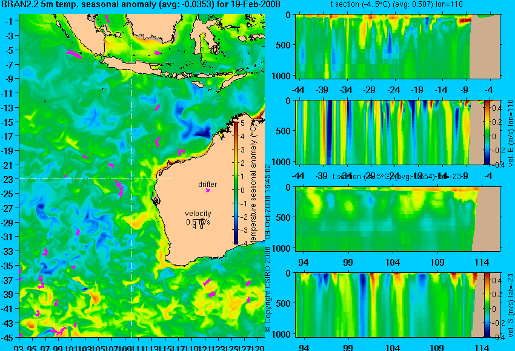Click the '500' depth tick of the lat=-23 temperature section
Image resolution: width=515 pixels, height=351 pixels.
(284, 217)
